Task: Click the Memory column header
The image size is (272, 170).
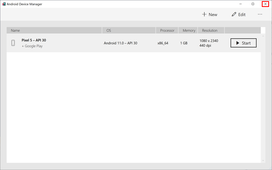Action: 189,30
